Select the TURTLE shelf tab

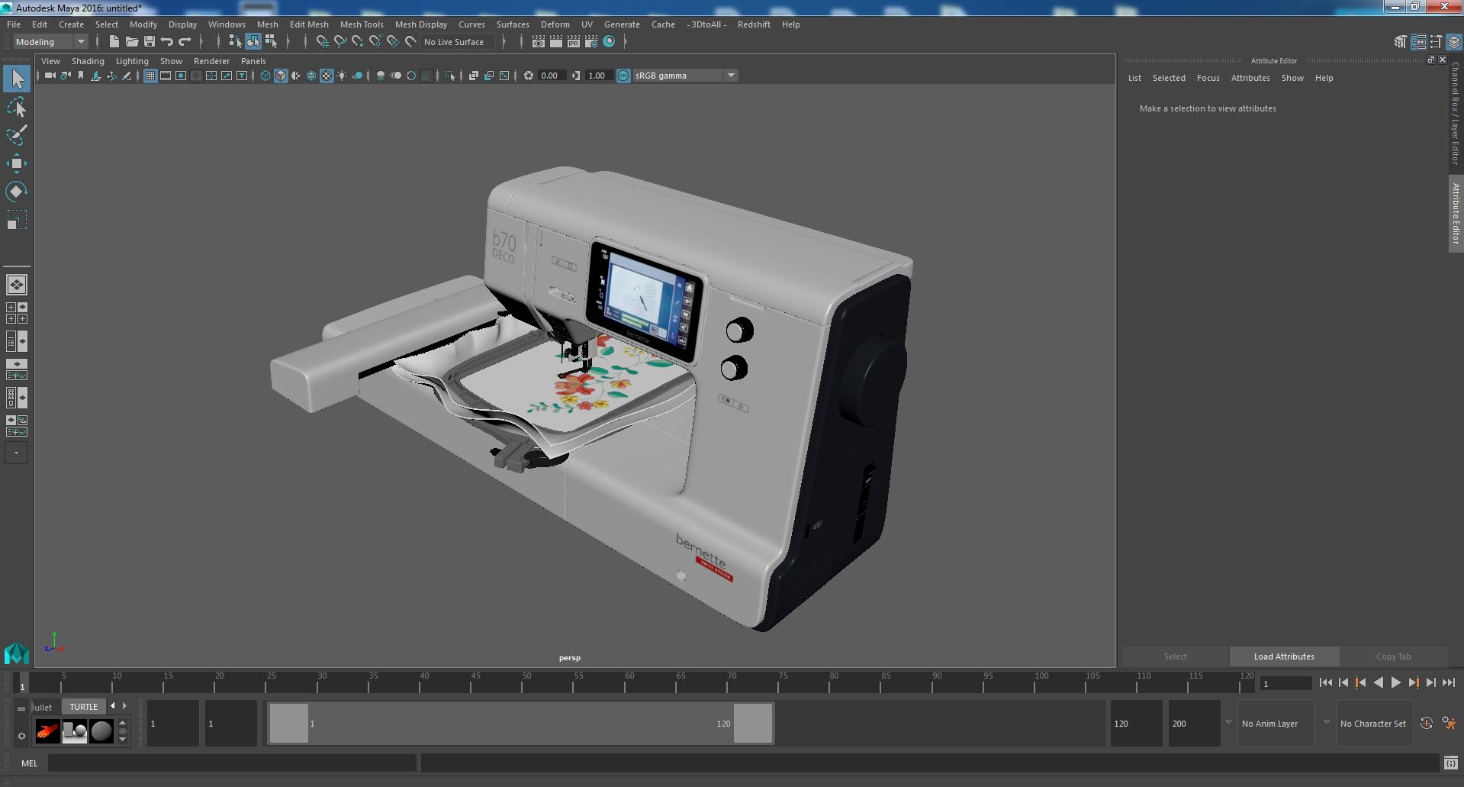pos(84,707)
